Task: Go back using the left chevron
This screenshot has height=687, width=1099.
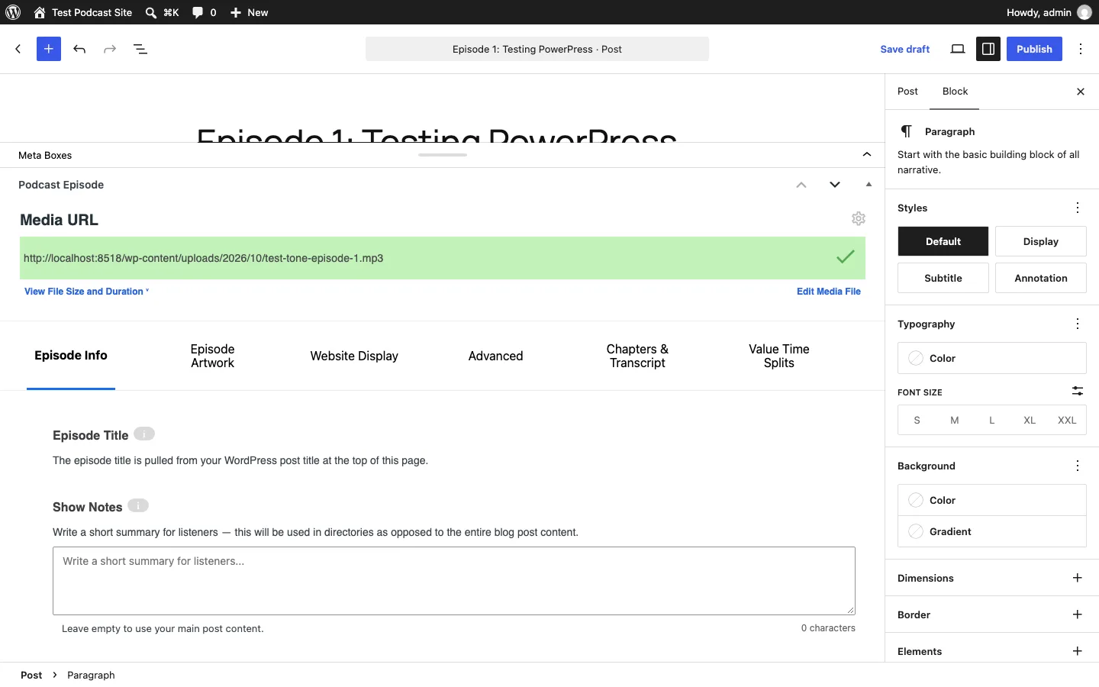Action: click(18, 49)
